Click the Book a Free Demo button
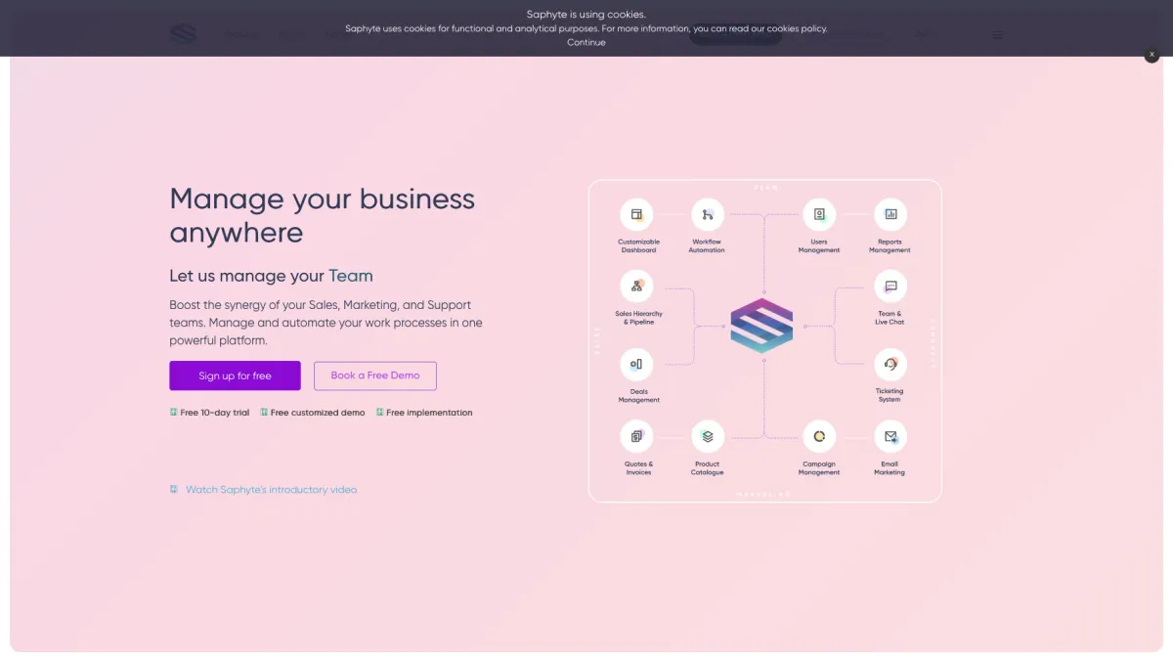This screenshot has height=662, width=1173. coord(375,375)
